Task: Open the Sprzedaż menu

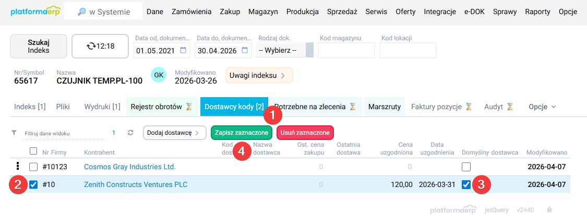Action: pos(342,12)
